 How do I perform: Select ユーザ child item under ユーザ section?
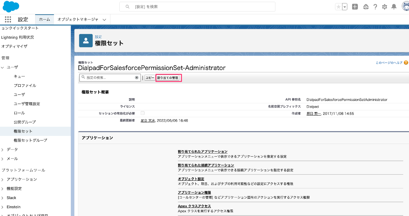[x=19, y=95]
